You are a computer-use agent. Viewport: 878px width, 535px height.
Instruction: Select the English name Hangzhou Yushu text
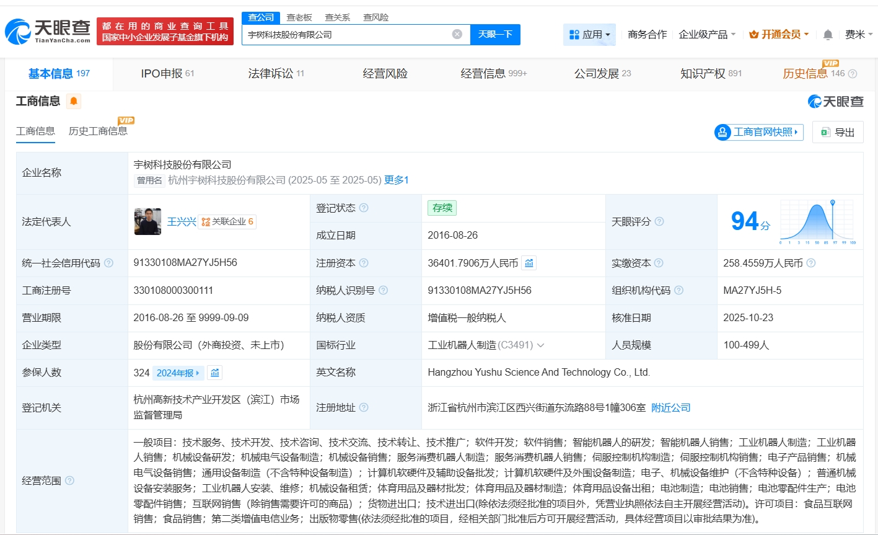tap(538, 373)
